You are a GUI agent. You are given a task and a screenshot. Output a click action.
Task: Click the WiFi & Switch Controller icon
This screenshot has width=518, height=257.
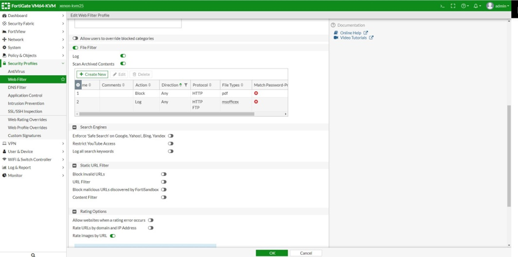tap(4, 160)
